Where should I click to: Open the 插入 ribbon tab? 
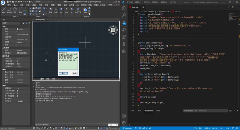pyautogui.click(x=15, y=5)
